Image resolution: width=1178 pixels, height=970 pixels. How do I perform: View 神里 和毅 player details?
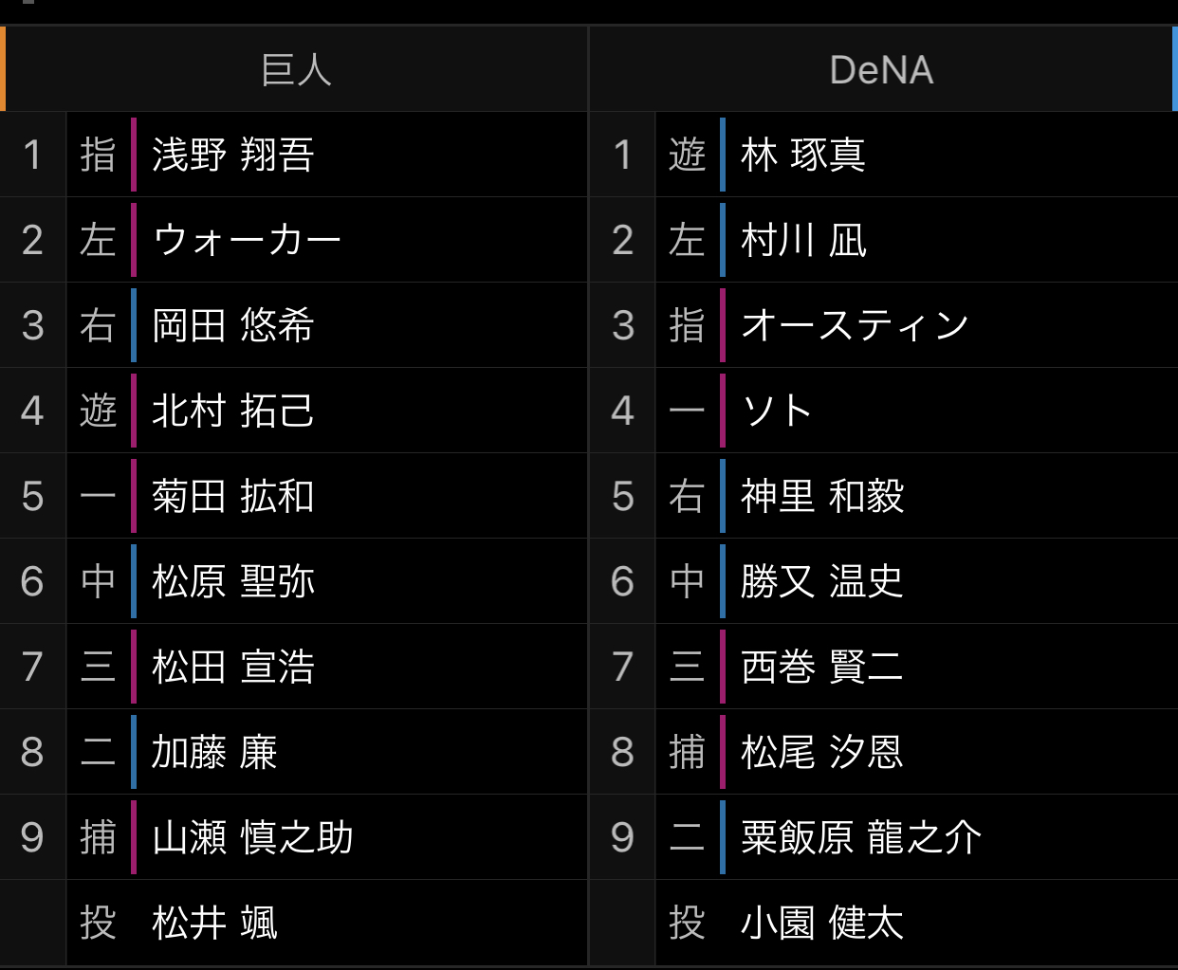coord(822,496)
